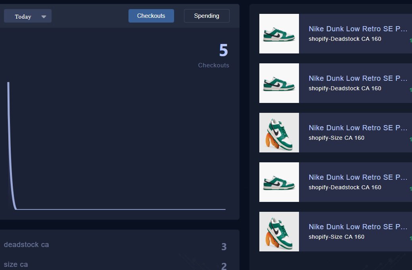412x270 pixels.
Task: Click first Nike Dunk Low Retro SE title
Action: [x=358, y=29]
